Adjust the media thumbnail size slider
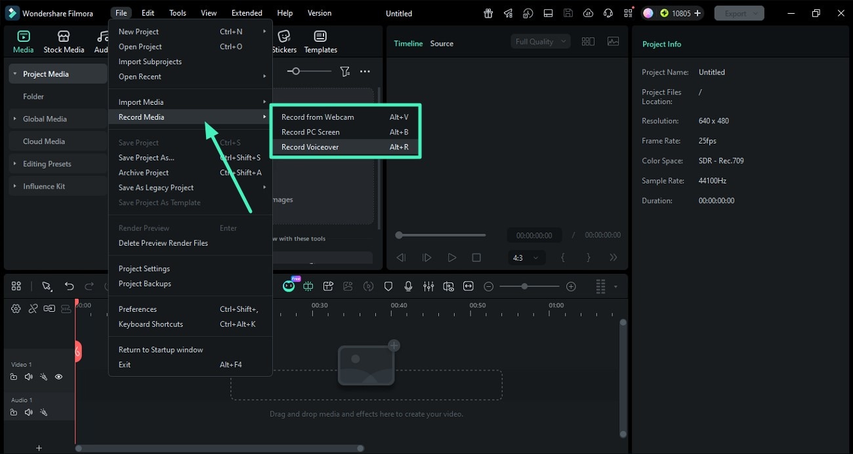The image size is (853, 454). 296,71
